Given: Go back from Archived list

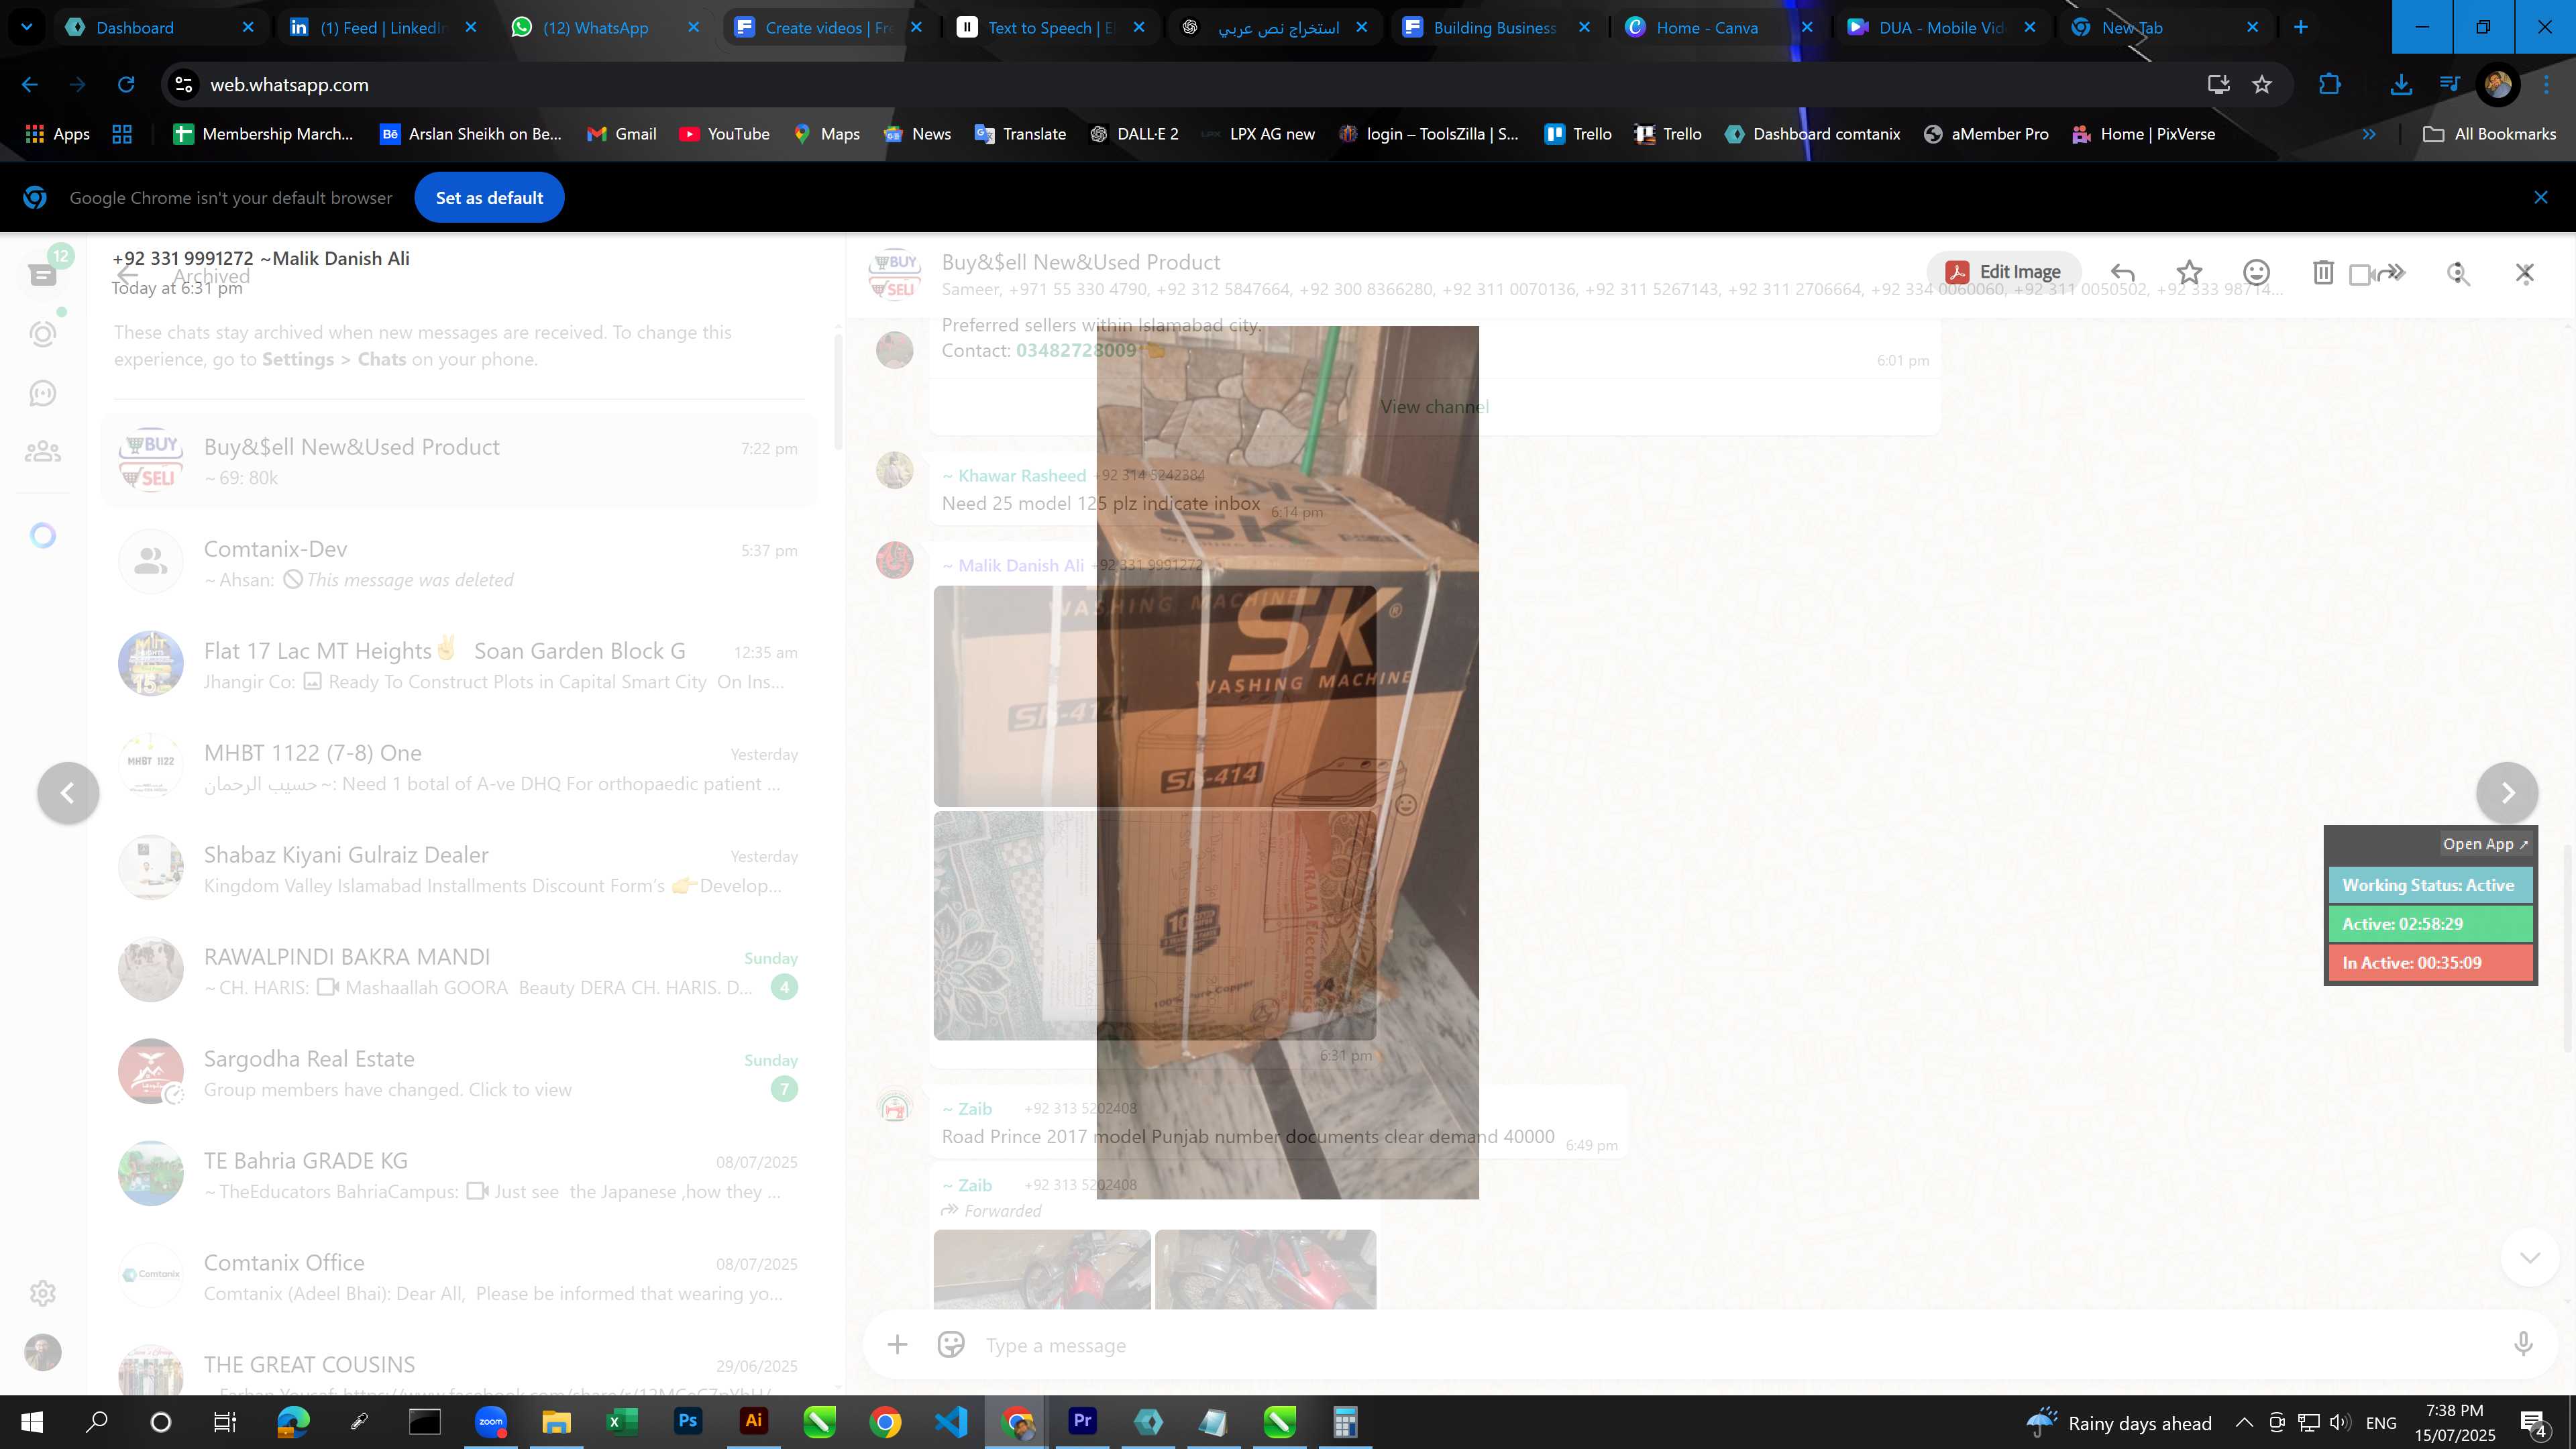Looking at the screenshot, I should click(x=128, y=276).
